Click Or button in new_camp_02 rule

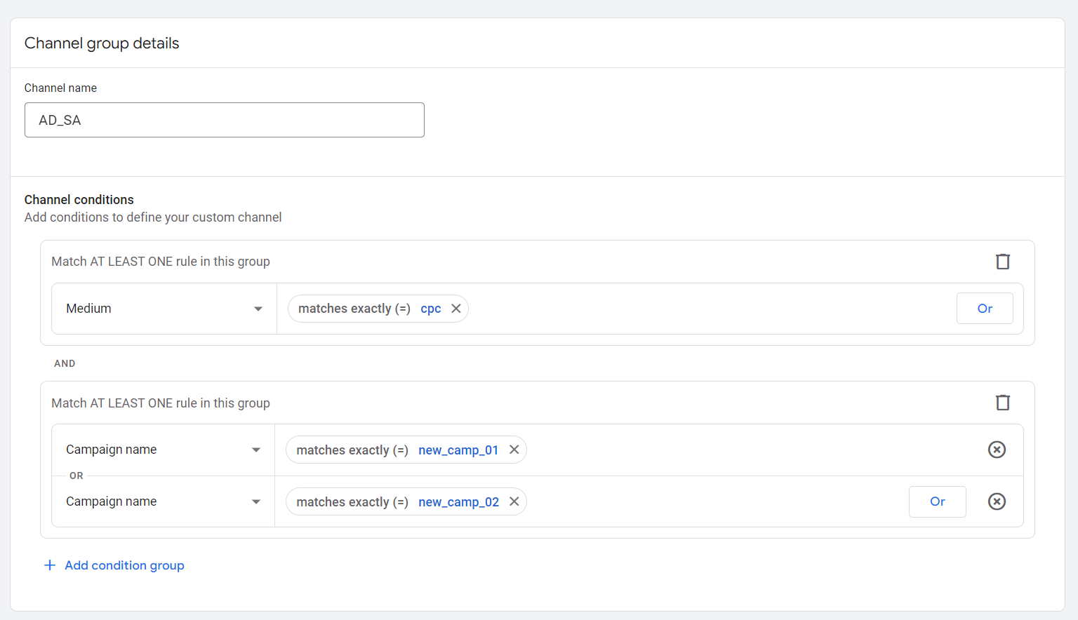(937, 501)
